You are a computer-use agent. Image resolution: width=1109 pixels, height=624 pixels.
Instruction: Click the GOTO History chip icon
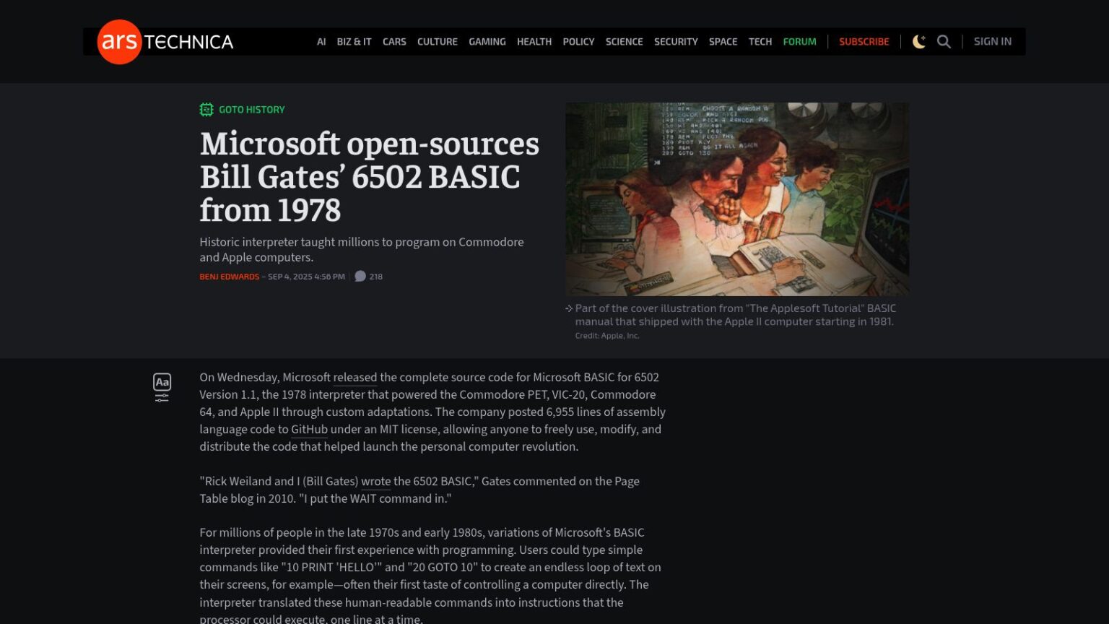tap(206, 110)
